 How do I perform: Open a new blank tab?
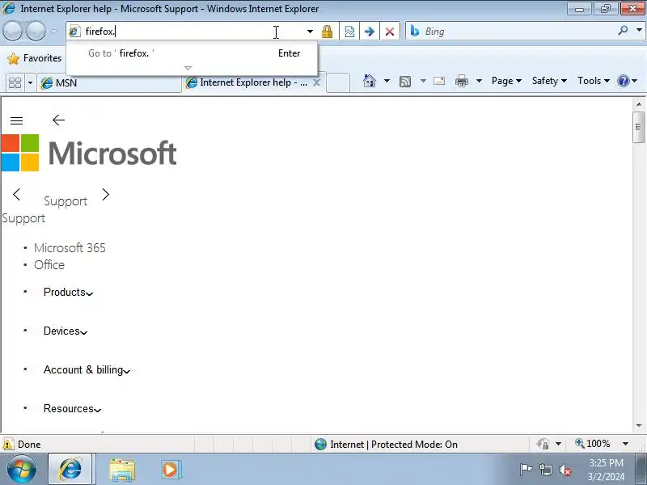pos(338,83)
